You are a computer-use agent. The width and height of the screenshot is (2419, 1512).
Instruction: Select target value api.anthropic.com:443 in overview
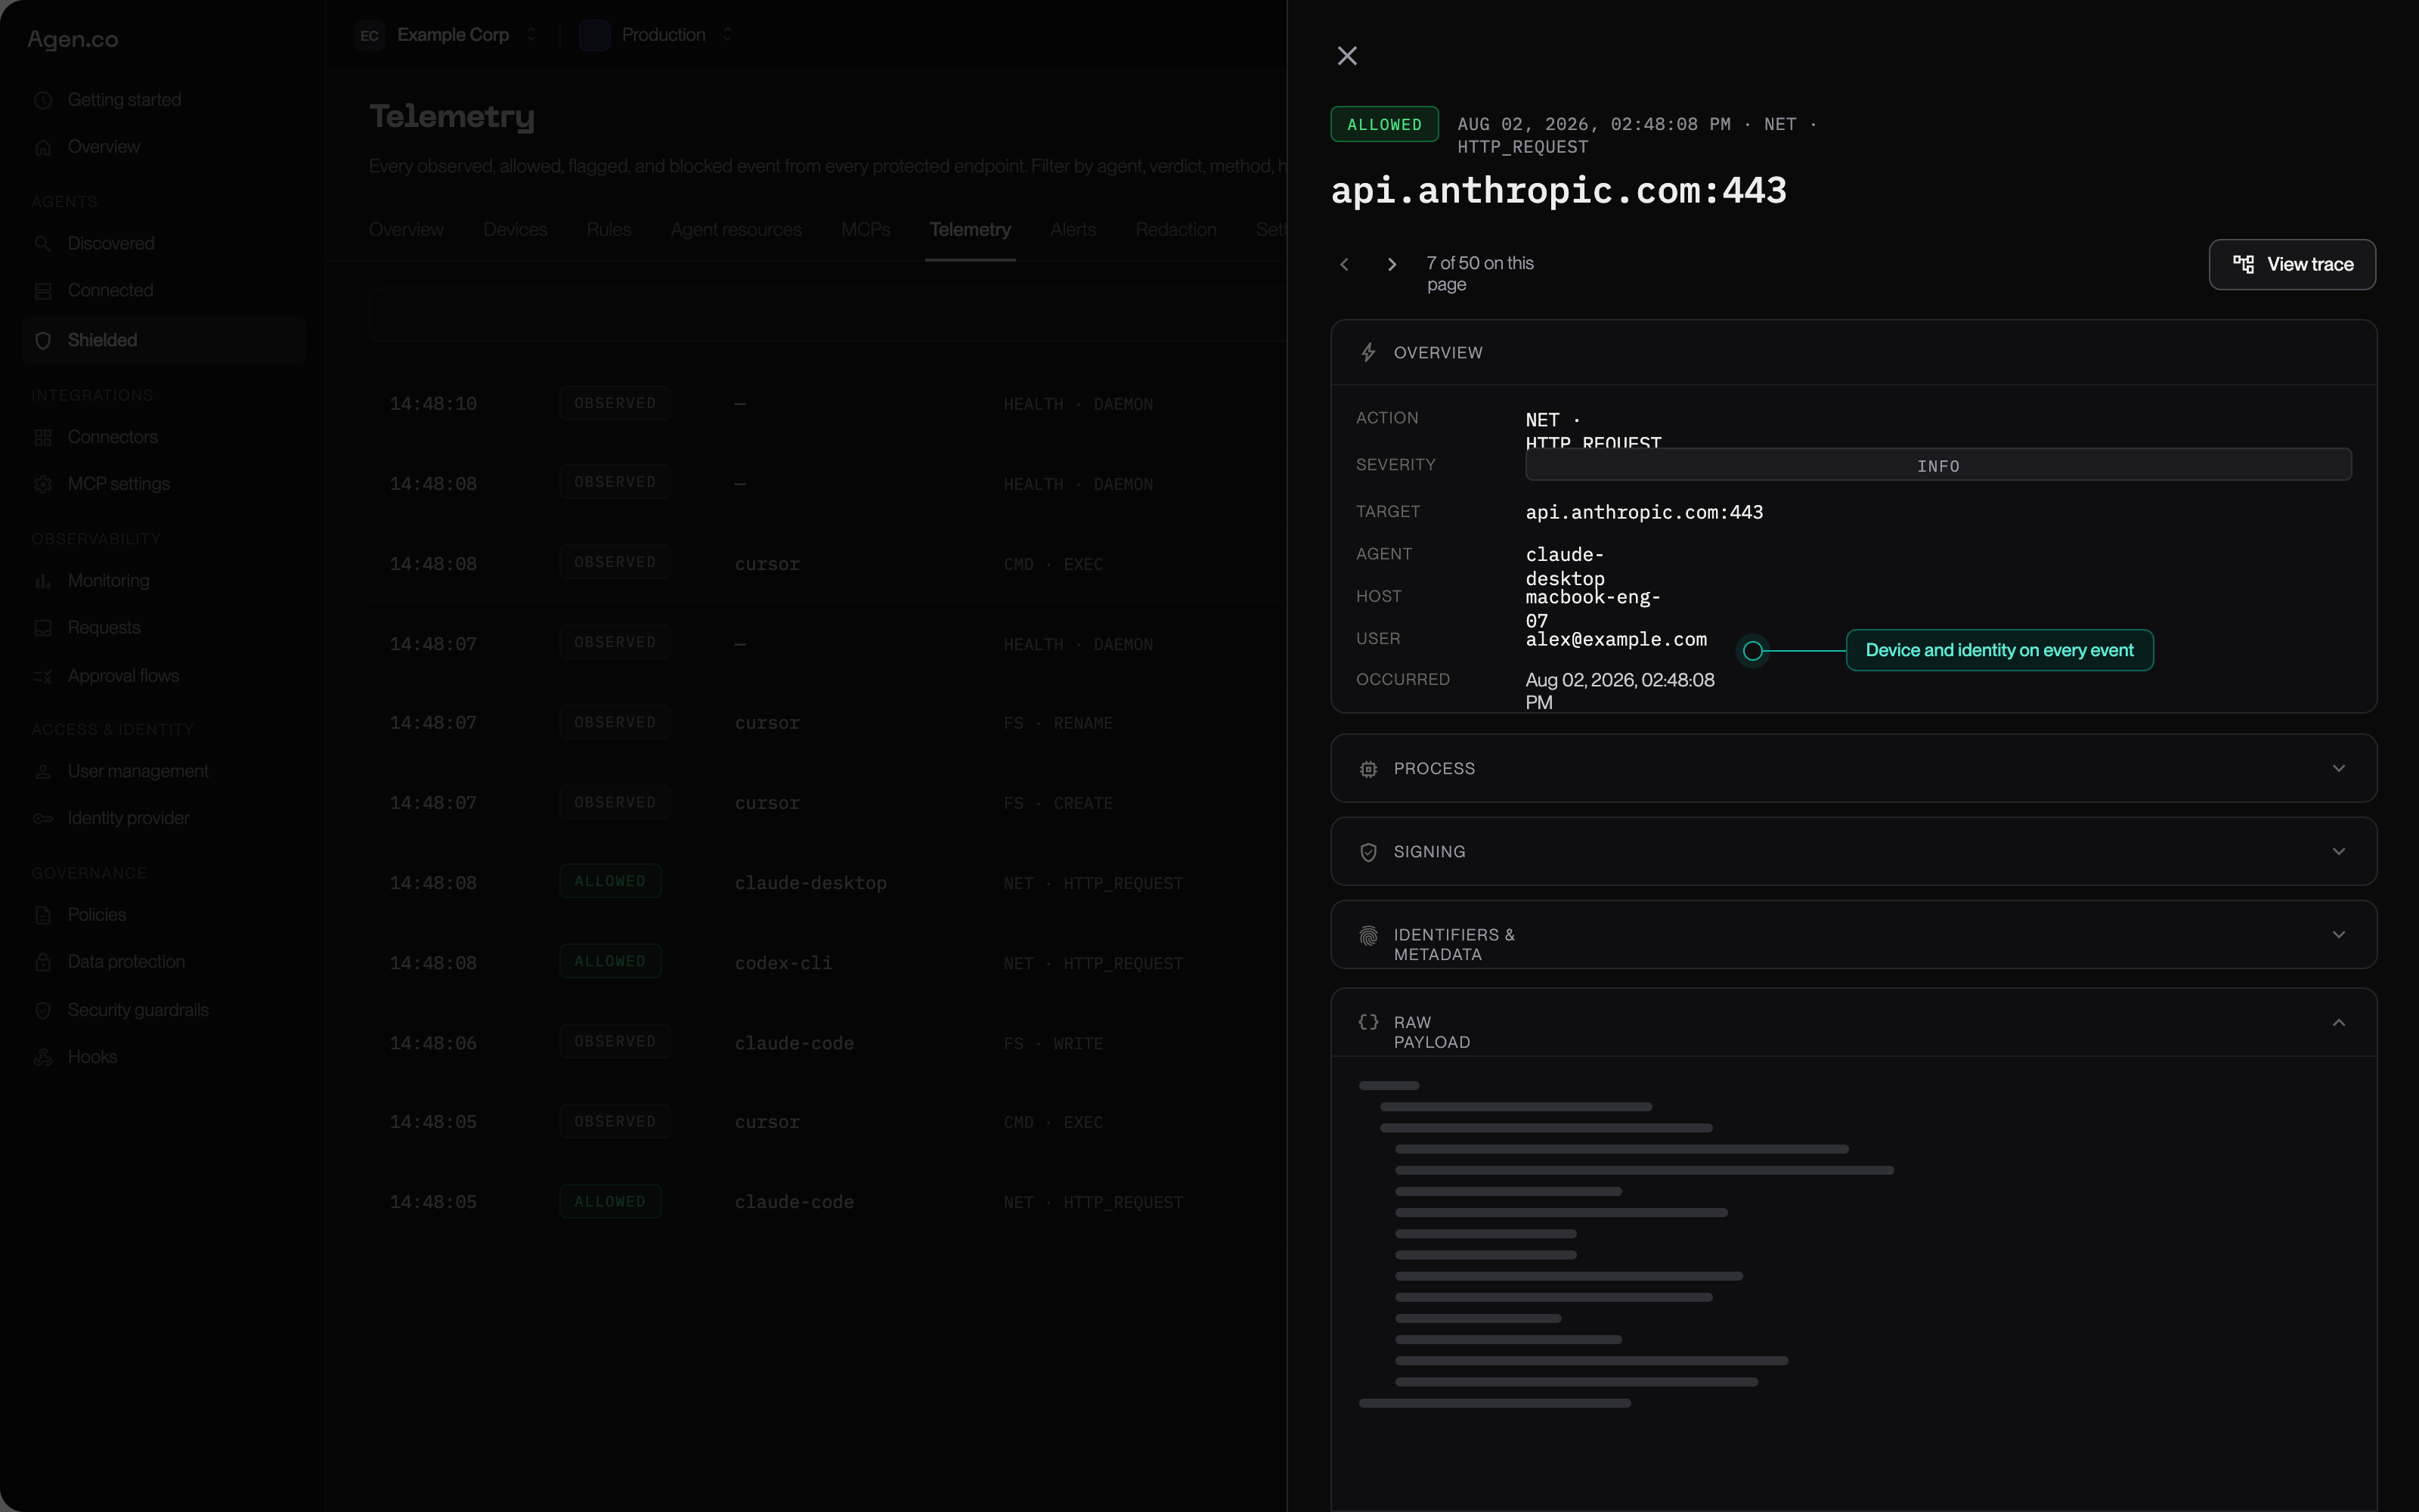1643,512
